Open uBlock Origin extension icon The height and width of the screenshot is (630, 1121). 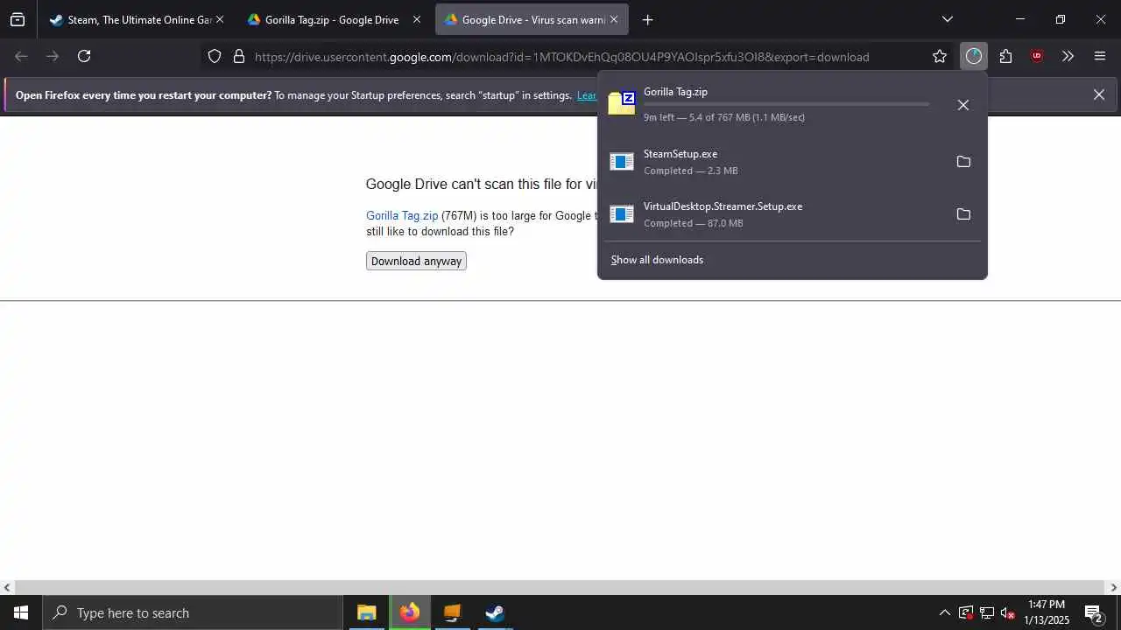tap(1037, 57)
